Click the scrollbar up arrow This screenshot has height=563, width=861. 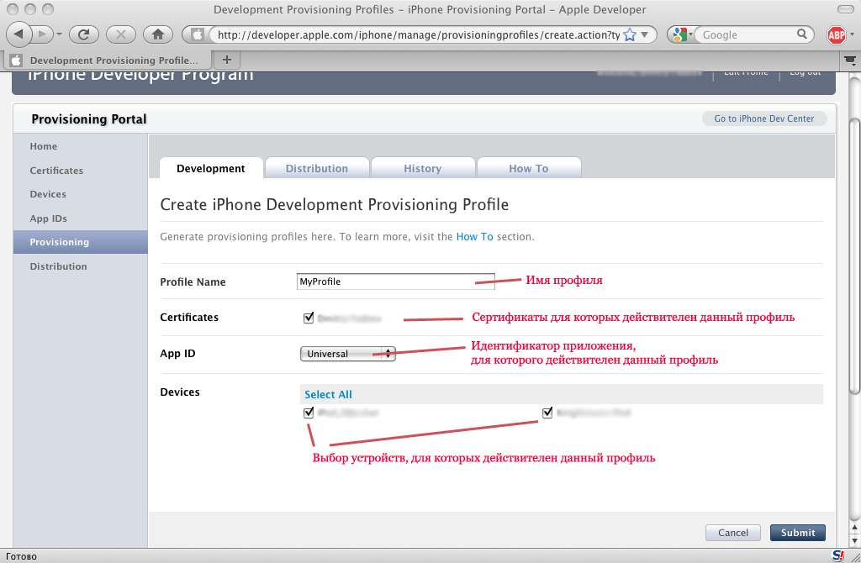(x=854, y=528)
